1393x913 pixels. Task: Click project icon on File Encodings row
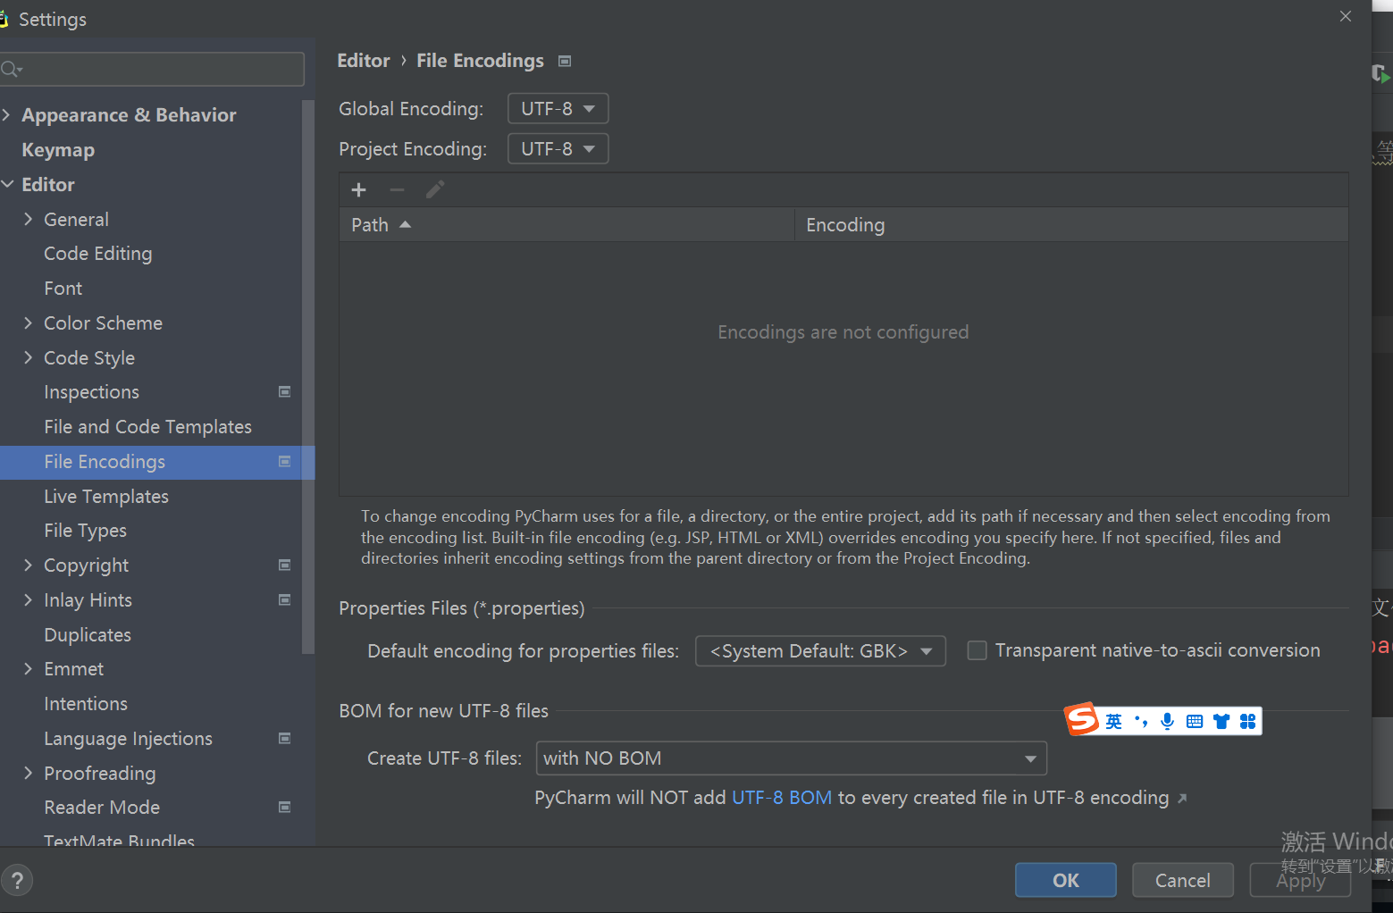tap(285, 461)
